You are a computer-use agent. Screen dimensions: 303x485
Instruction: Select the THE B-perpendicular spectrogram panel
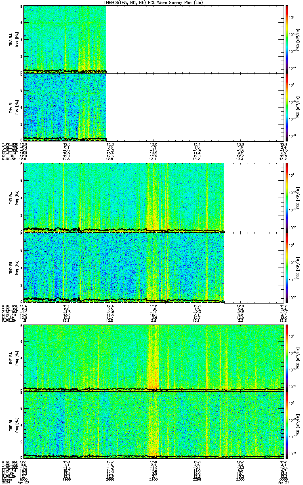pyautogui.click(x=153, y=358)
